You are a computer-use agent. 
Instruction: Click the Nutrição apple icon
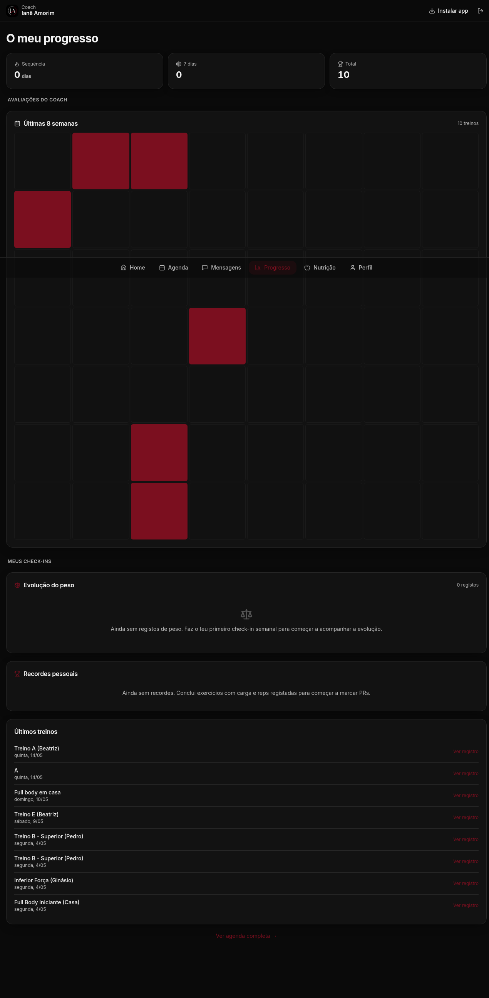307,268
